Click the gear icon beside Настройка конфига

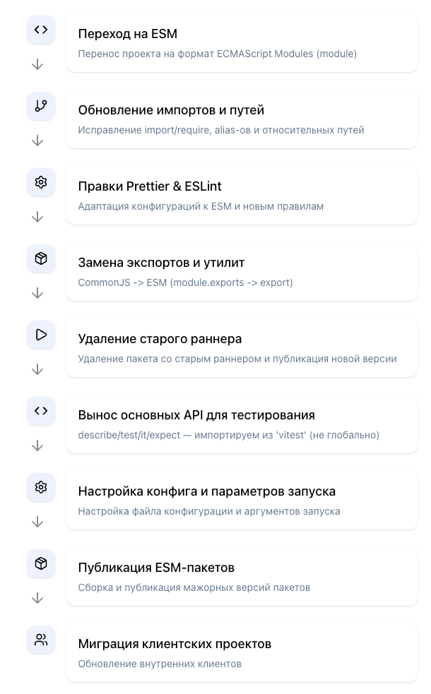(41, 487)
